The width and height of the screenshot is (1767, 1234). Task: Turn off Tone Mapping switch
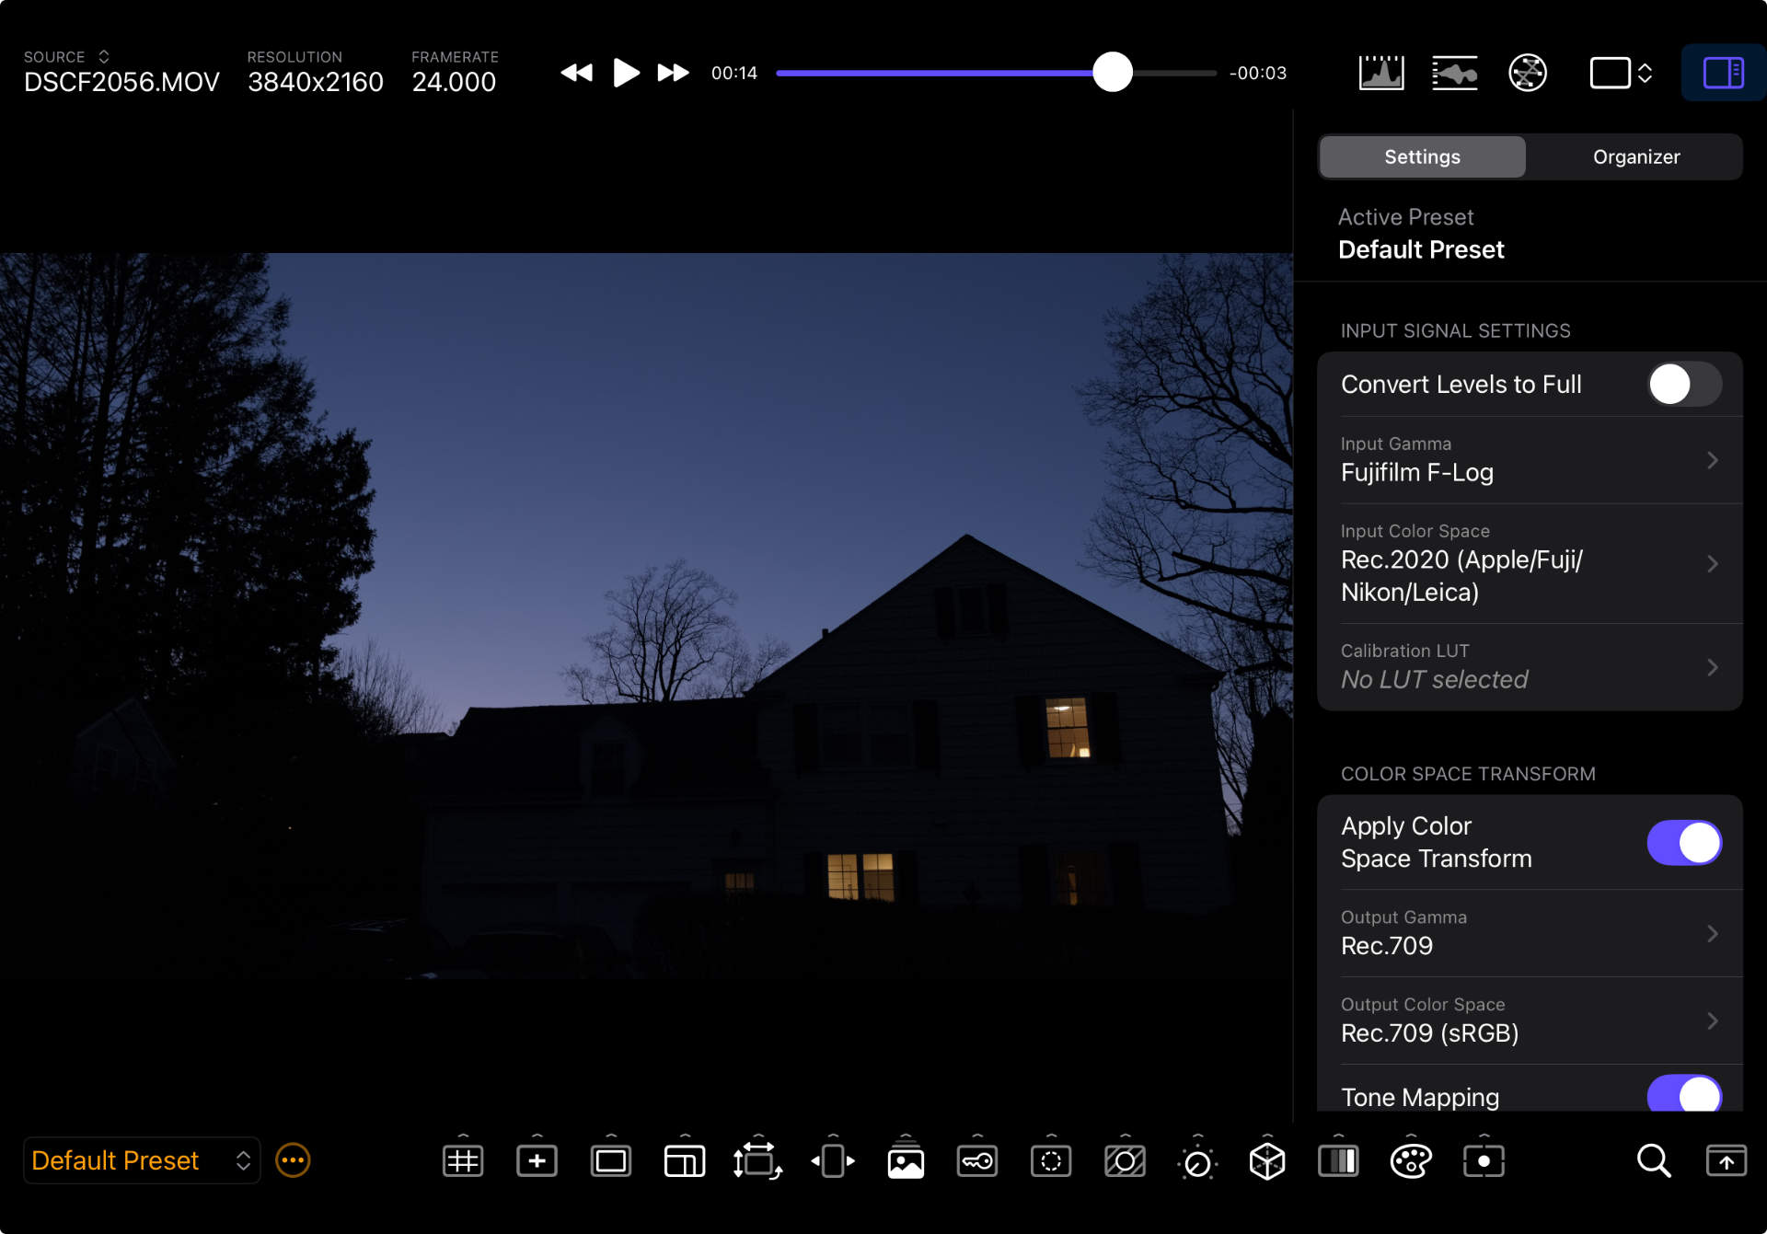pyautogui.click(x=1683, y=1095)
